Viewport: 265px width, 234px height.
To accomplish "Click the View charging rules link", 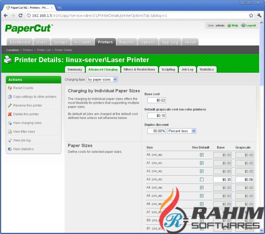I will (x=27, y=123).
